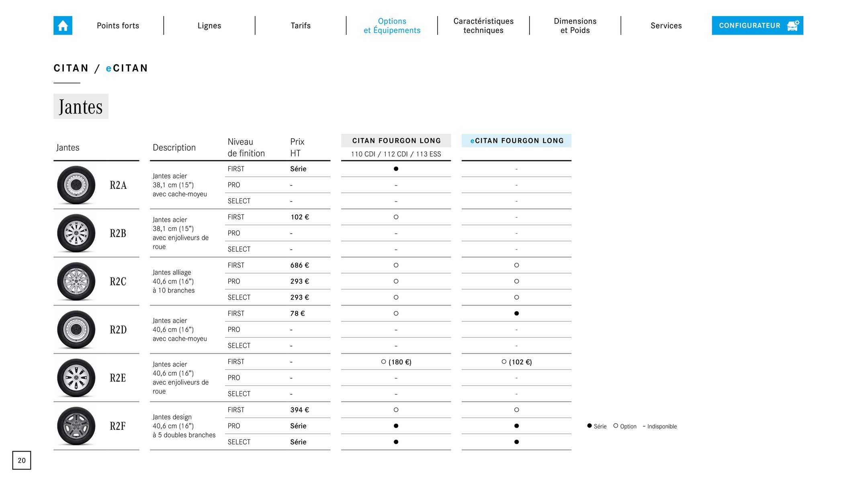Click the (102 €) eCitan option for R2E
The image size is (857, 482).
[x=517, y=362]
